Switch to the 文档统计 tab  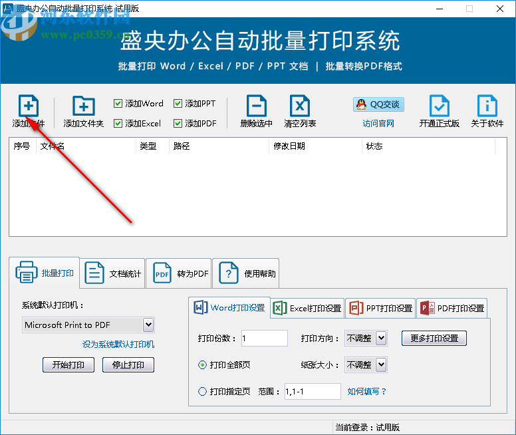tap(112, 273)
